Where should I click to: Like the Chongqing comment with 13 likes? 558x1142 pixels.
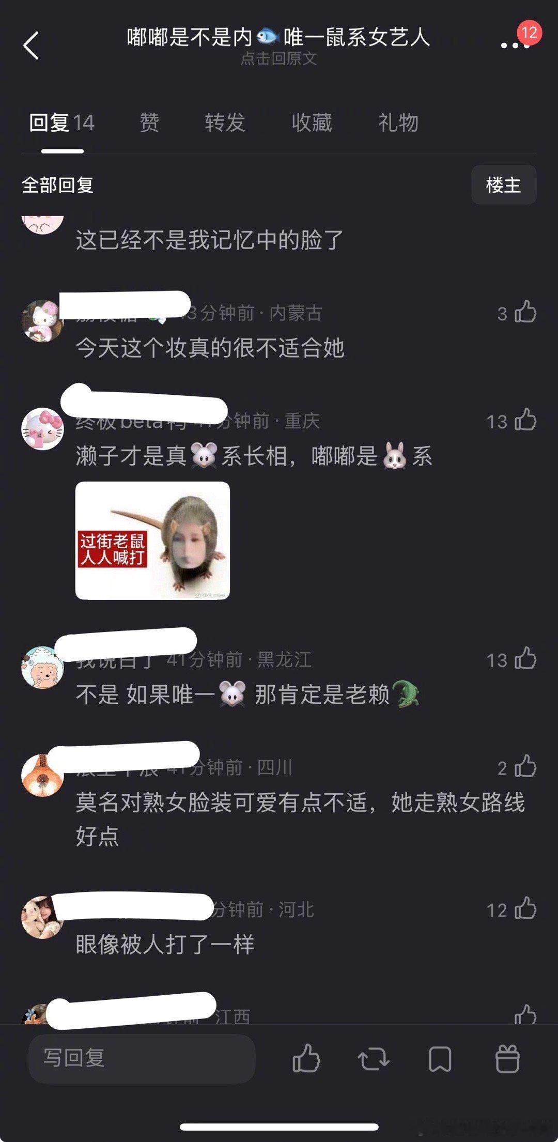(x=526, y=420)
